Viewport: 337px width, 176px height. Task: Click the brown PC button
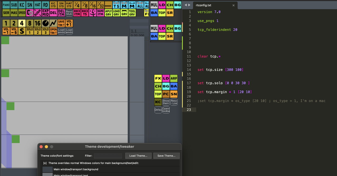coord(166,94)
